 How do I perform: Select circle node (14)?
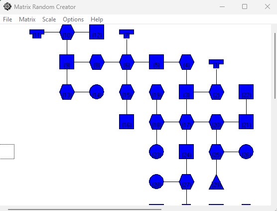tap(97, 92)
